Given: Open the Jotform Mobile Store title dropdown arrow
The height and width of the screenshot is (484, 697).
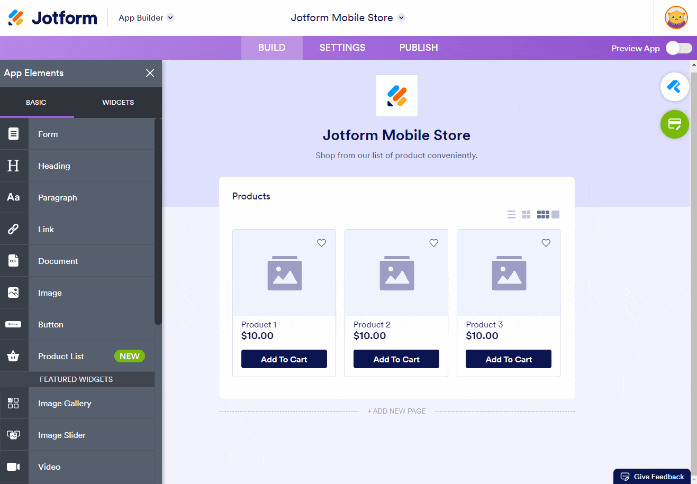Looking at the screenshot, I should click(401, 17).
